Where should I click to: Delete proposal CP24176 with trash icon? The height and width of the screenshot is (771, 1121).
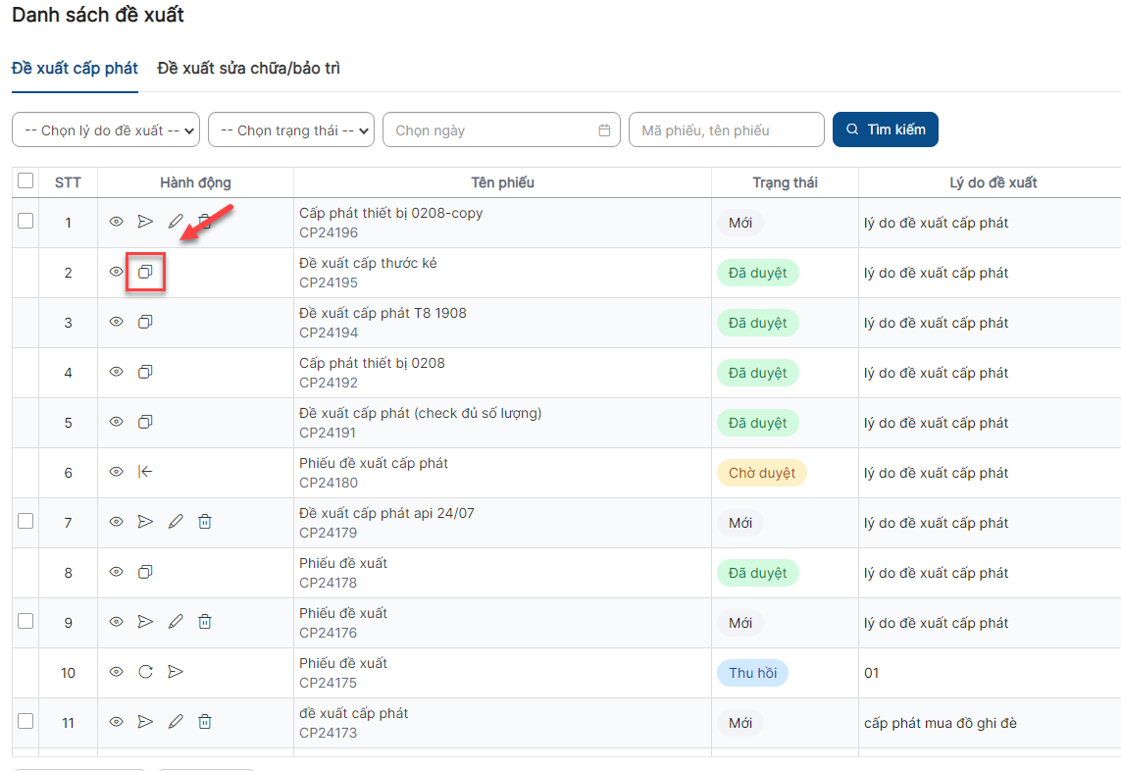click(x=204, y=622)
